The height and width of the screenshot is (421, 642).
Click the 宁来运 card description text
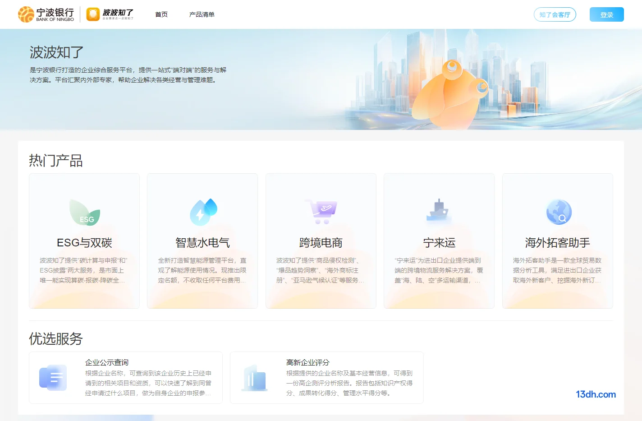(x=439, y=270)
